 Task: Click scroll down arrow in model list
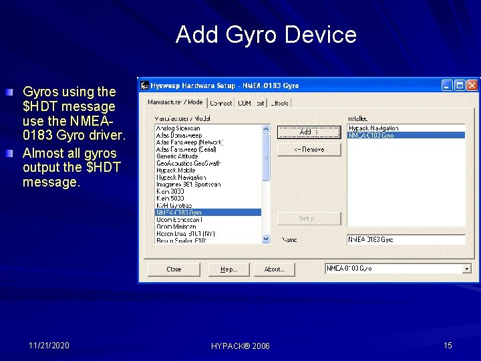pos(266,239)
